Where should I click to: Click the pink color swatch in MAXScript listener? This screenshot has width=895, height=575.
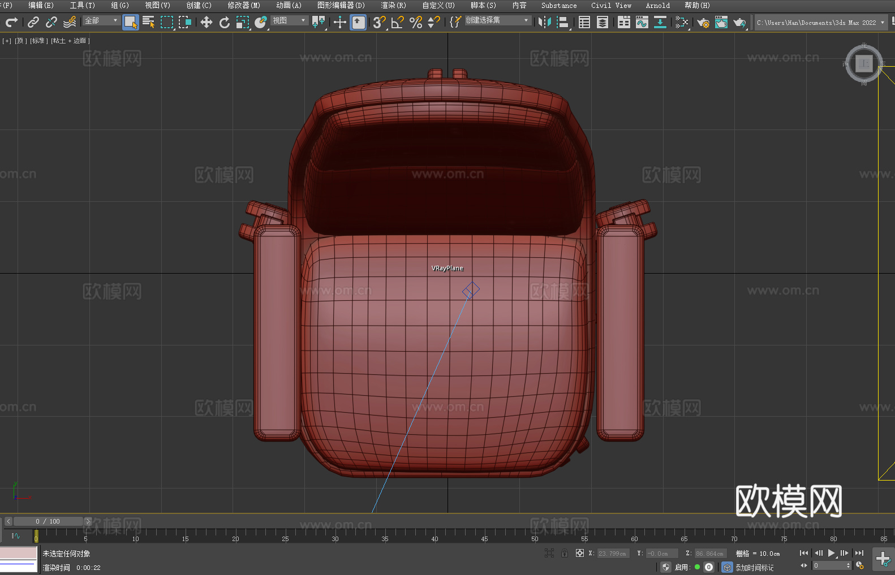coord(19,553)
